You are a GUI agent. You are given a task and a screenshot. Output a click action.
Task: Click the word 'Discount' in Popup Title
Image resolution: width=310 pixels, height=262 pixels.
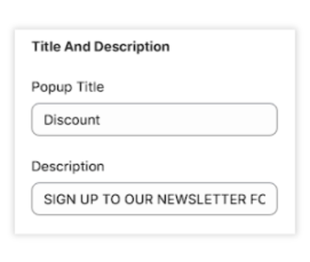click(x=72, y=119)
